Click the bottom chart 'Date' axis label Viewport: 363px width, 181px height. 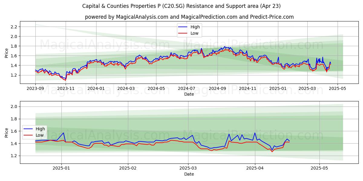[189, 174]
